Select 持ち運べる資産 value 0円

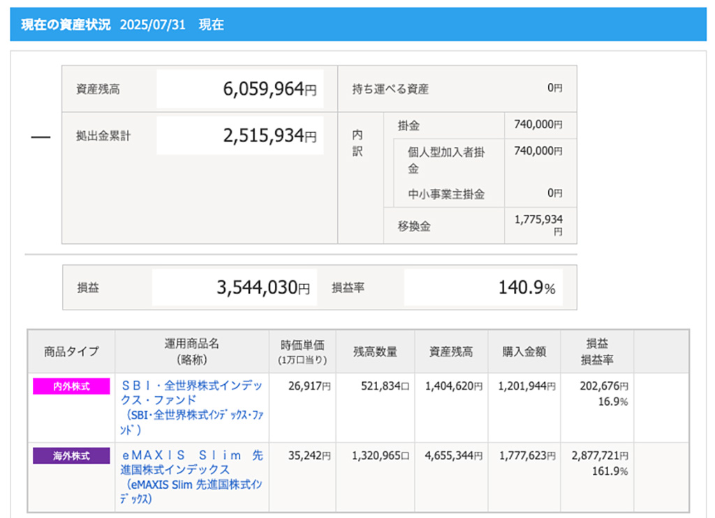pyautogui.click(x=555, y=88)
